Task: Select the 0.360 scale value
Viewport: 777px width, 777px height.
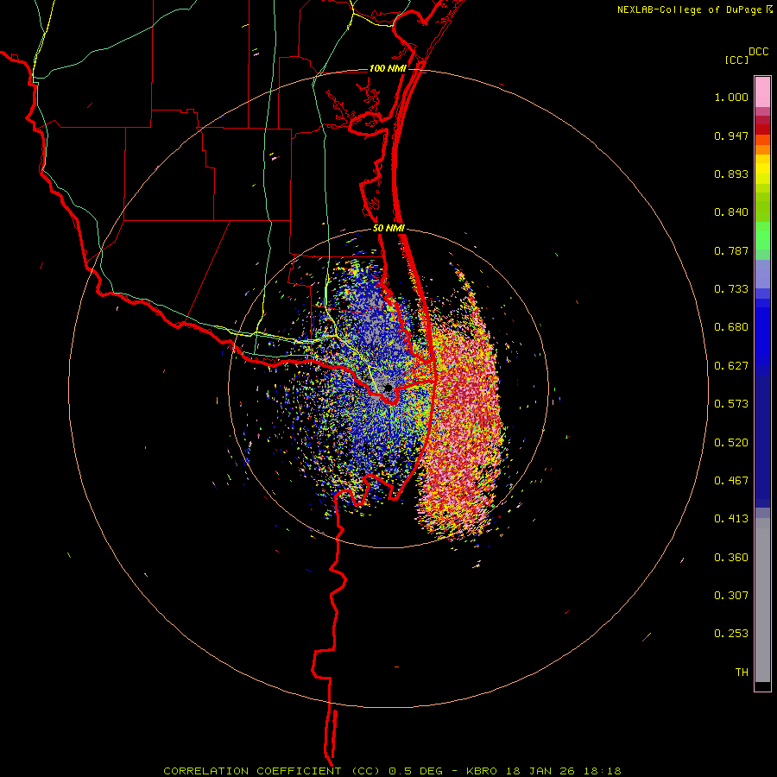Action: click(x=731, y=558)
